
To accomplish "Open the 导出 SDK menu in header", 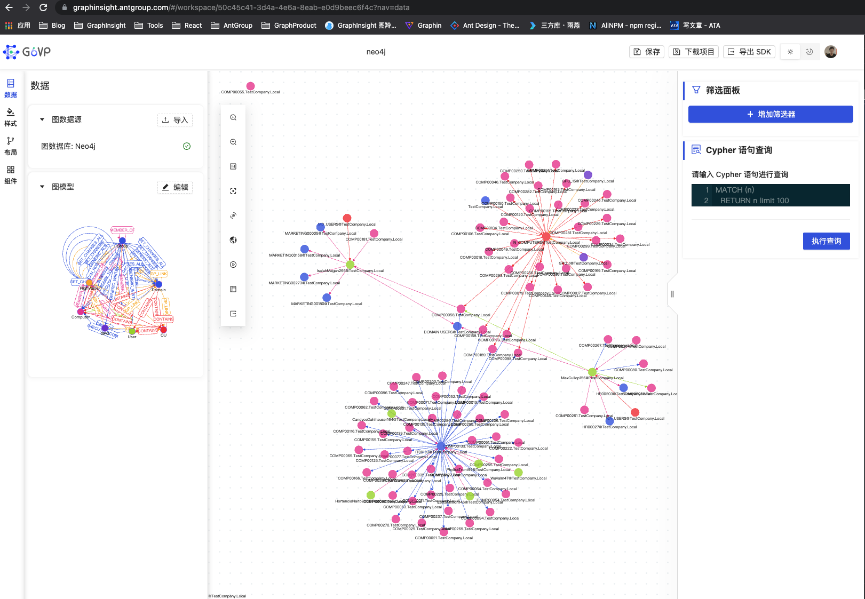I will coord(749,52).
